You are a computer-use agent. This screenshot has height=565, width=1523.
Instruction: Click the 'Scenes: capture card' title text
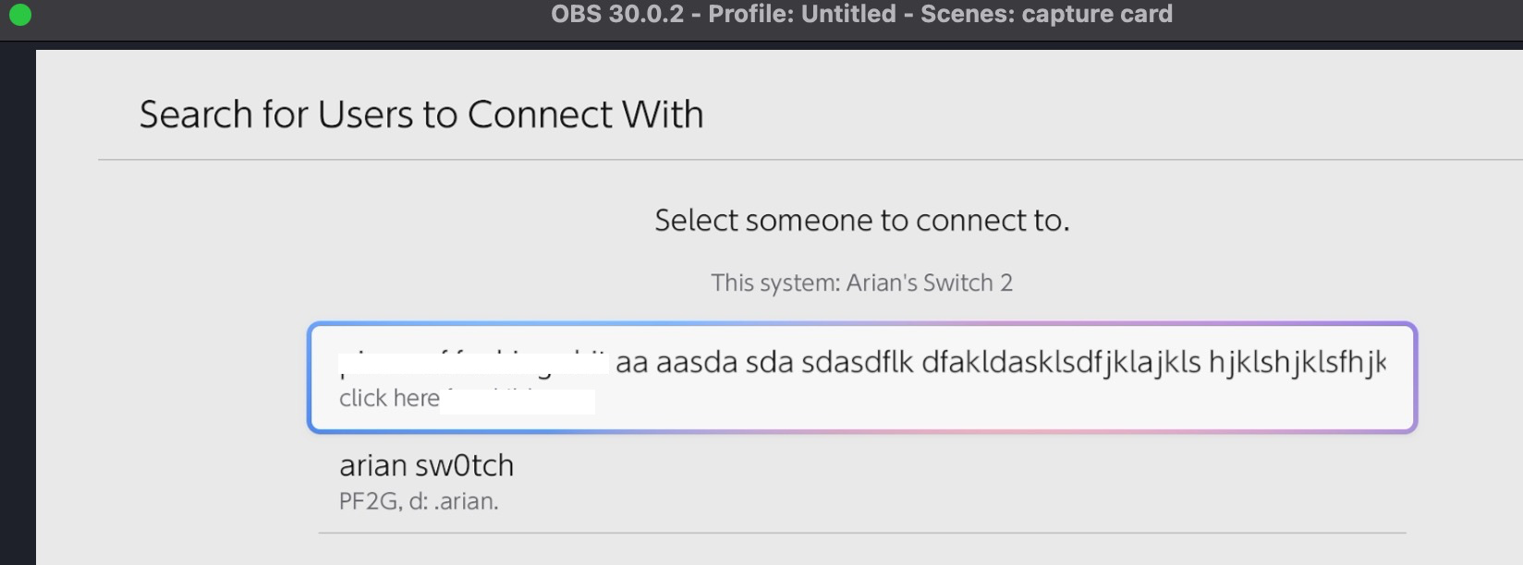click(1049, 13)
